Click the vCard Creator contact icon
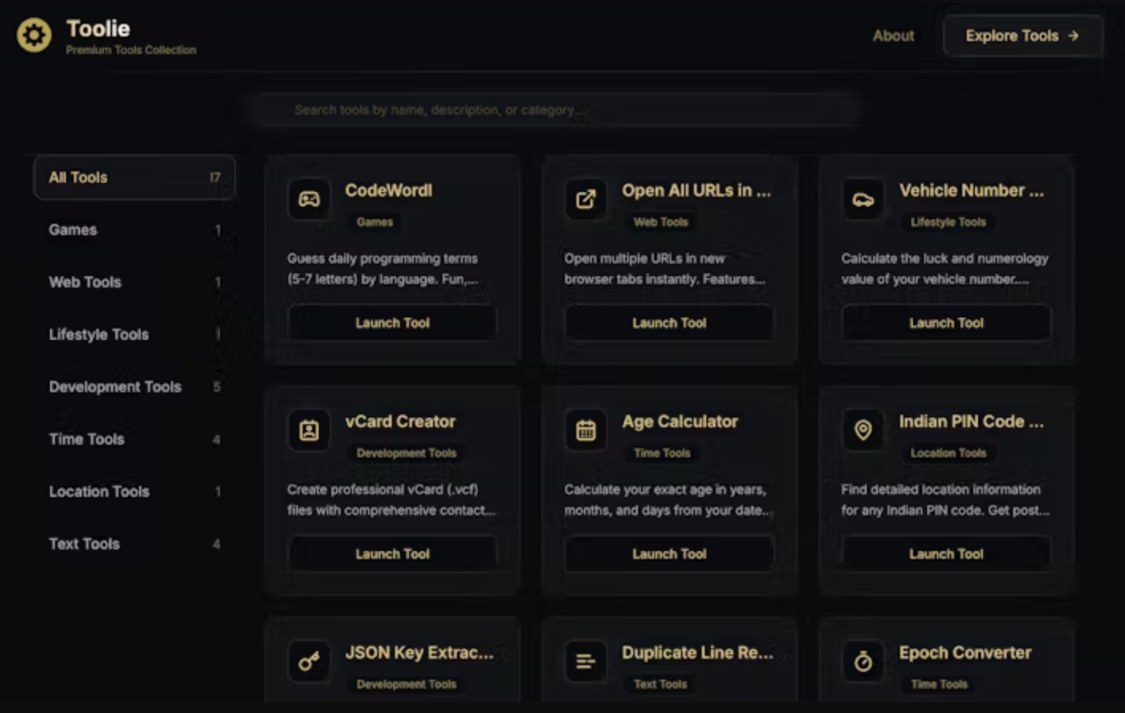1125x713 pixels. (309, 430)
